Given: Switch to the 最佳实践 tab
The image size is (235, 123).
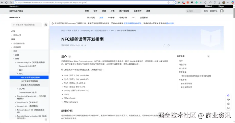Looking at the screenshot, I should (123, 18).
